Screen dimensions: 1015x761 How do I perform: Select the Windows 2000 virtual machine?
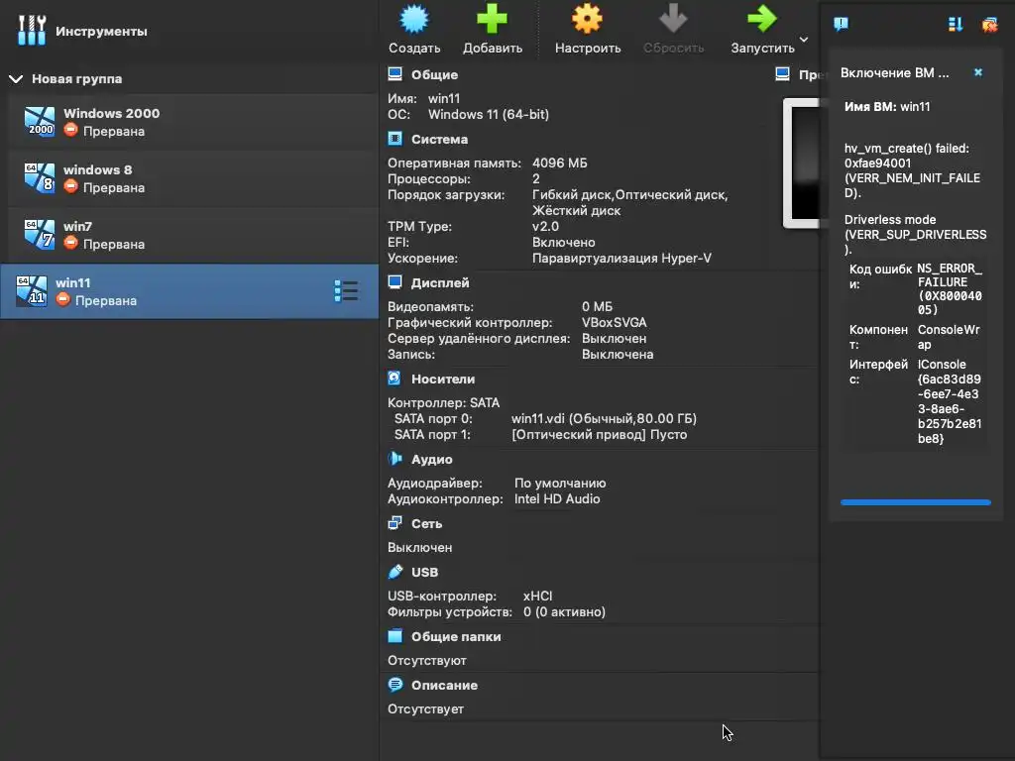click(x=193, y=122)
